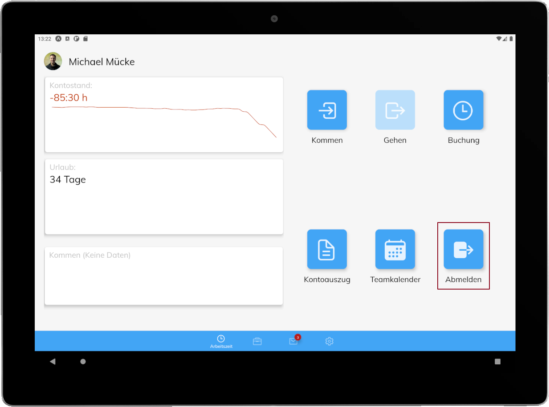Tap the Kommen clock-in icon
Viewport: 549px width, 407px height.
pyautogui.click(x=327, y=110)
